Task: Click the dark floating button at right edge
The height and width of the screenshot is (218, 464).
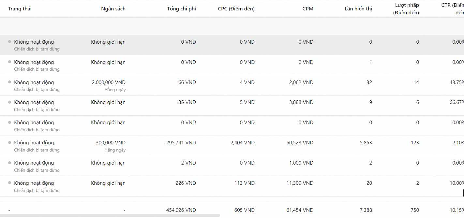Action: [462, 193]
